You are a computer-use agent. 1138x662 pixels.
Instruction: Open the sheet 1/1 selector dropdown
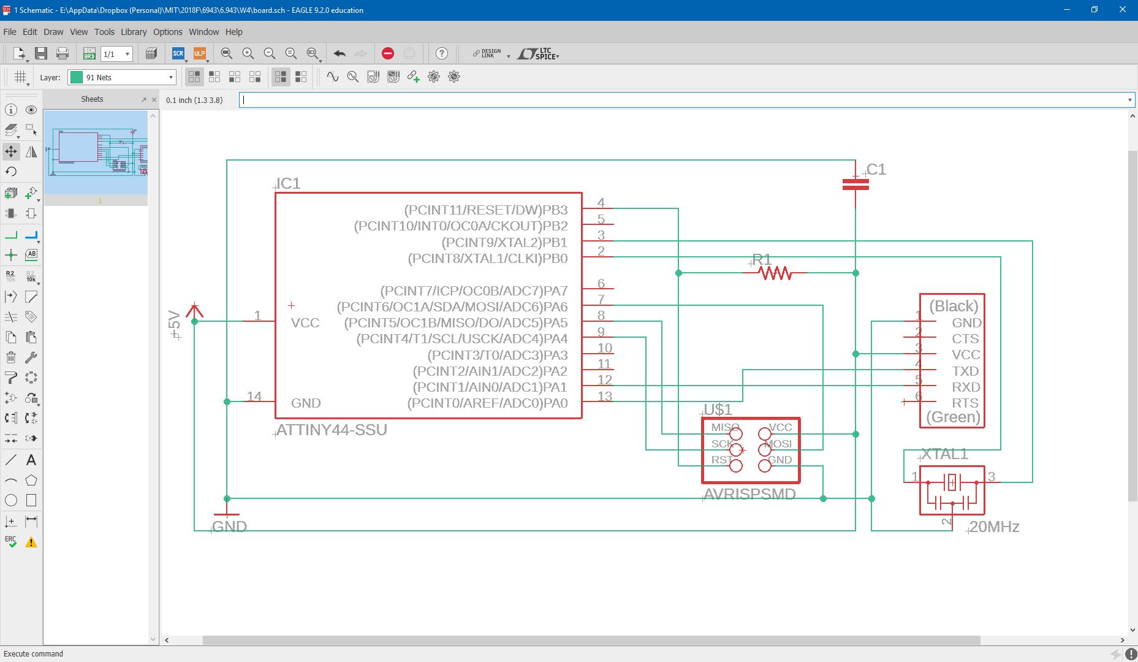116,54
